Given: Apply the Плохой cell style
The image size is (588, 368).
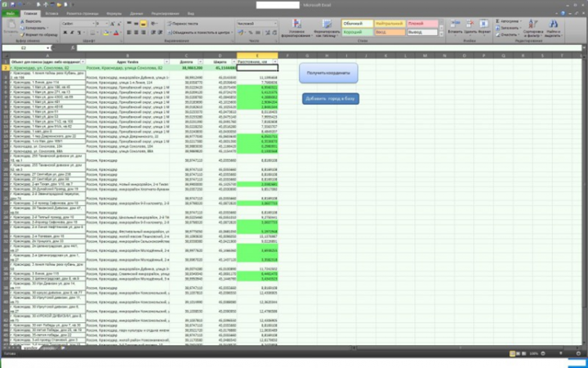Looking at the screenshot, I should (x=422, y=24).
